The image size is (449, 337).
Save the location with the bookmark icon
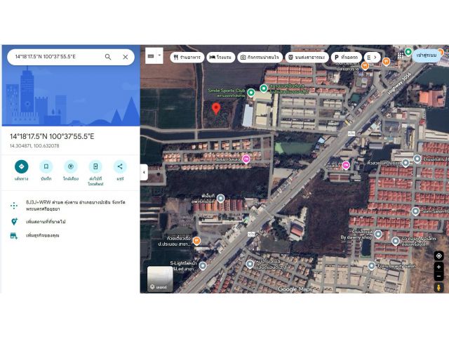click(46, 166)
